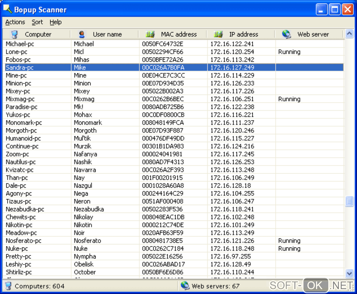
Task: Click user name Nikolay
Action: (x=84, y=217)
